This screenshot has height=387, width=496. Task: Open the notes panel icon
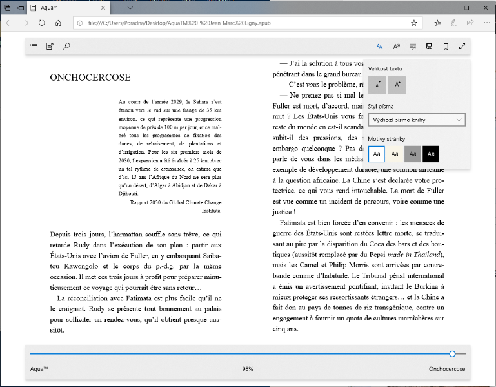(50, 47)
